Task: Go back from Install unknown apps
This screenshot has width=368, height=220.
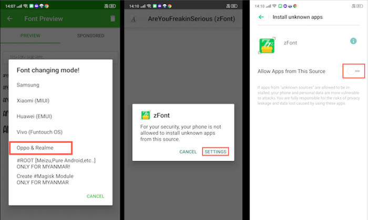Action: (261, 17)
